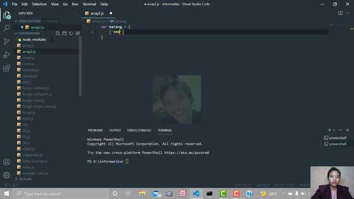Switch to the OUTPUT panel tab
This screenshot has height=199, width=354.
coord(115,130)
